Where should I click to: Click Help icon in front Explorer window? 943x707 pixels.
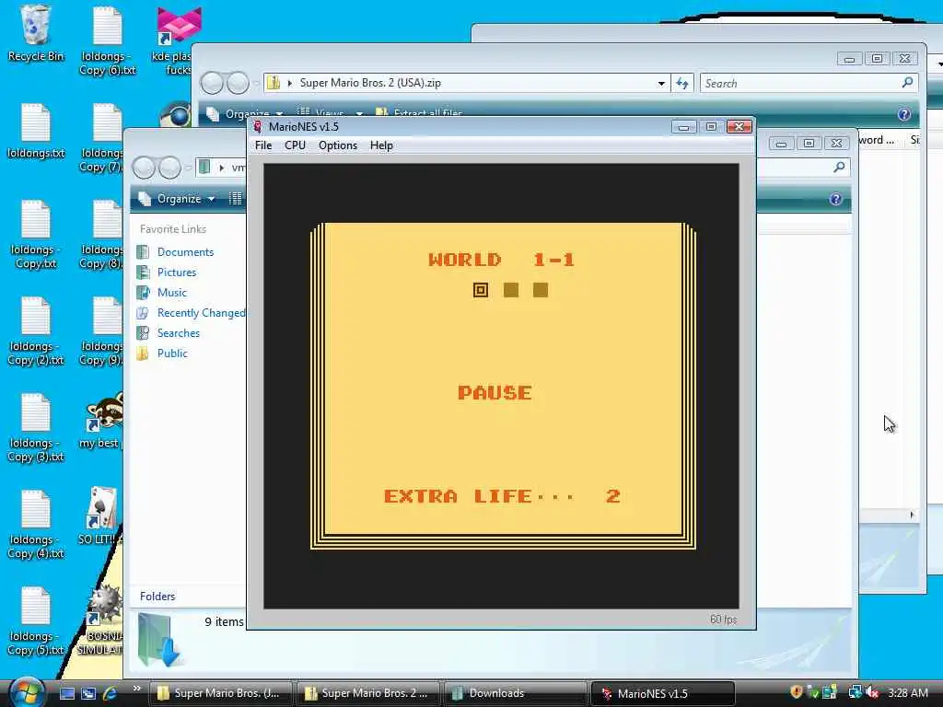pyautogui.click(x=835, y=199)
